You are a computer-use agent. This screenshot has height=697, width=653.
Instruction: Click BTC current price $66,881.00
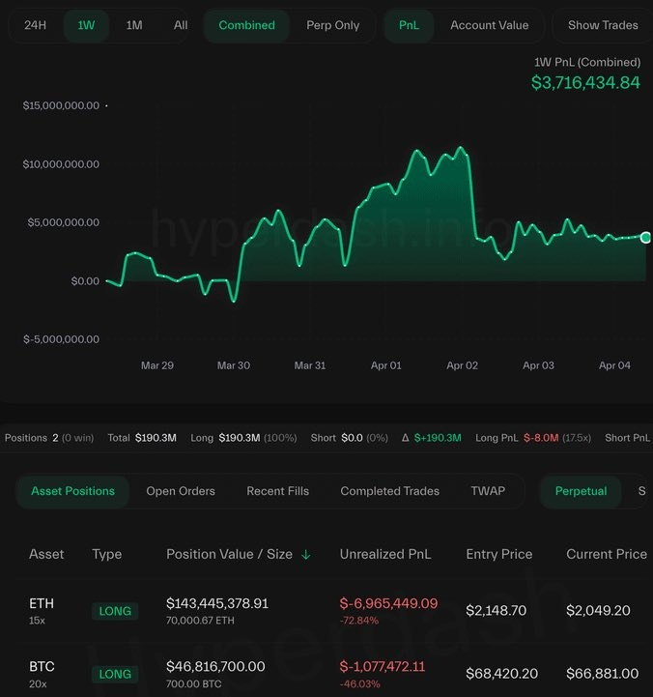pos(603,674)
